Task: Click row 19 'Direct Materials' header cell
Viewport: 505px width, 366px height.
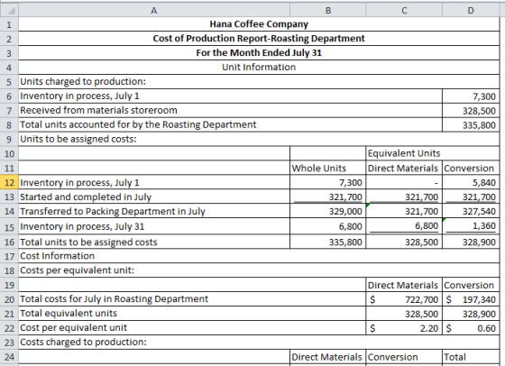Action: click(x=404, y=285)
